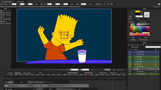Toggle visibility of the top Glass Line layer
Image resolution: width=161 pixels, height=90 pixels.
[x=130, y=52]
